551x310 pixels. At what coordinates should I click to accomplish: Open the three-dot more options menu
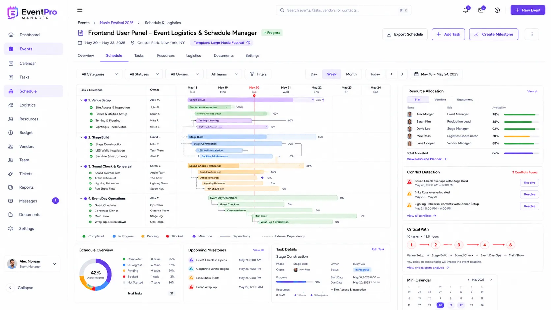tap(532, 34)
